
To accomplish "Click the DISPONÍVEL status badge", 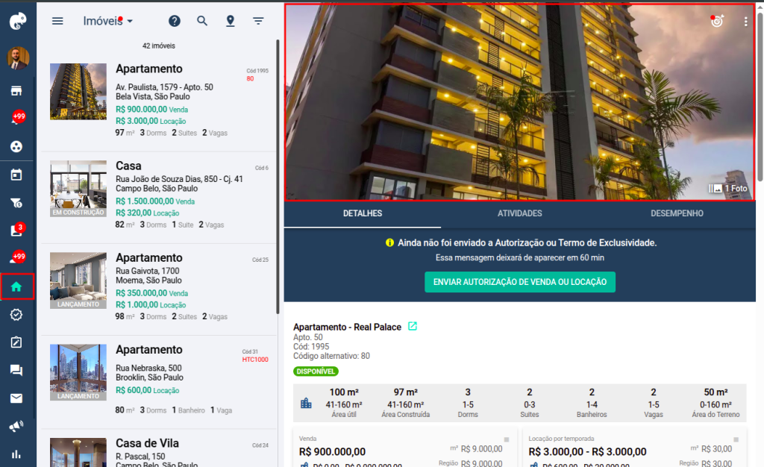I will [x=316, y=371].
